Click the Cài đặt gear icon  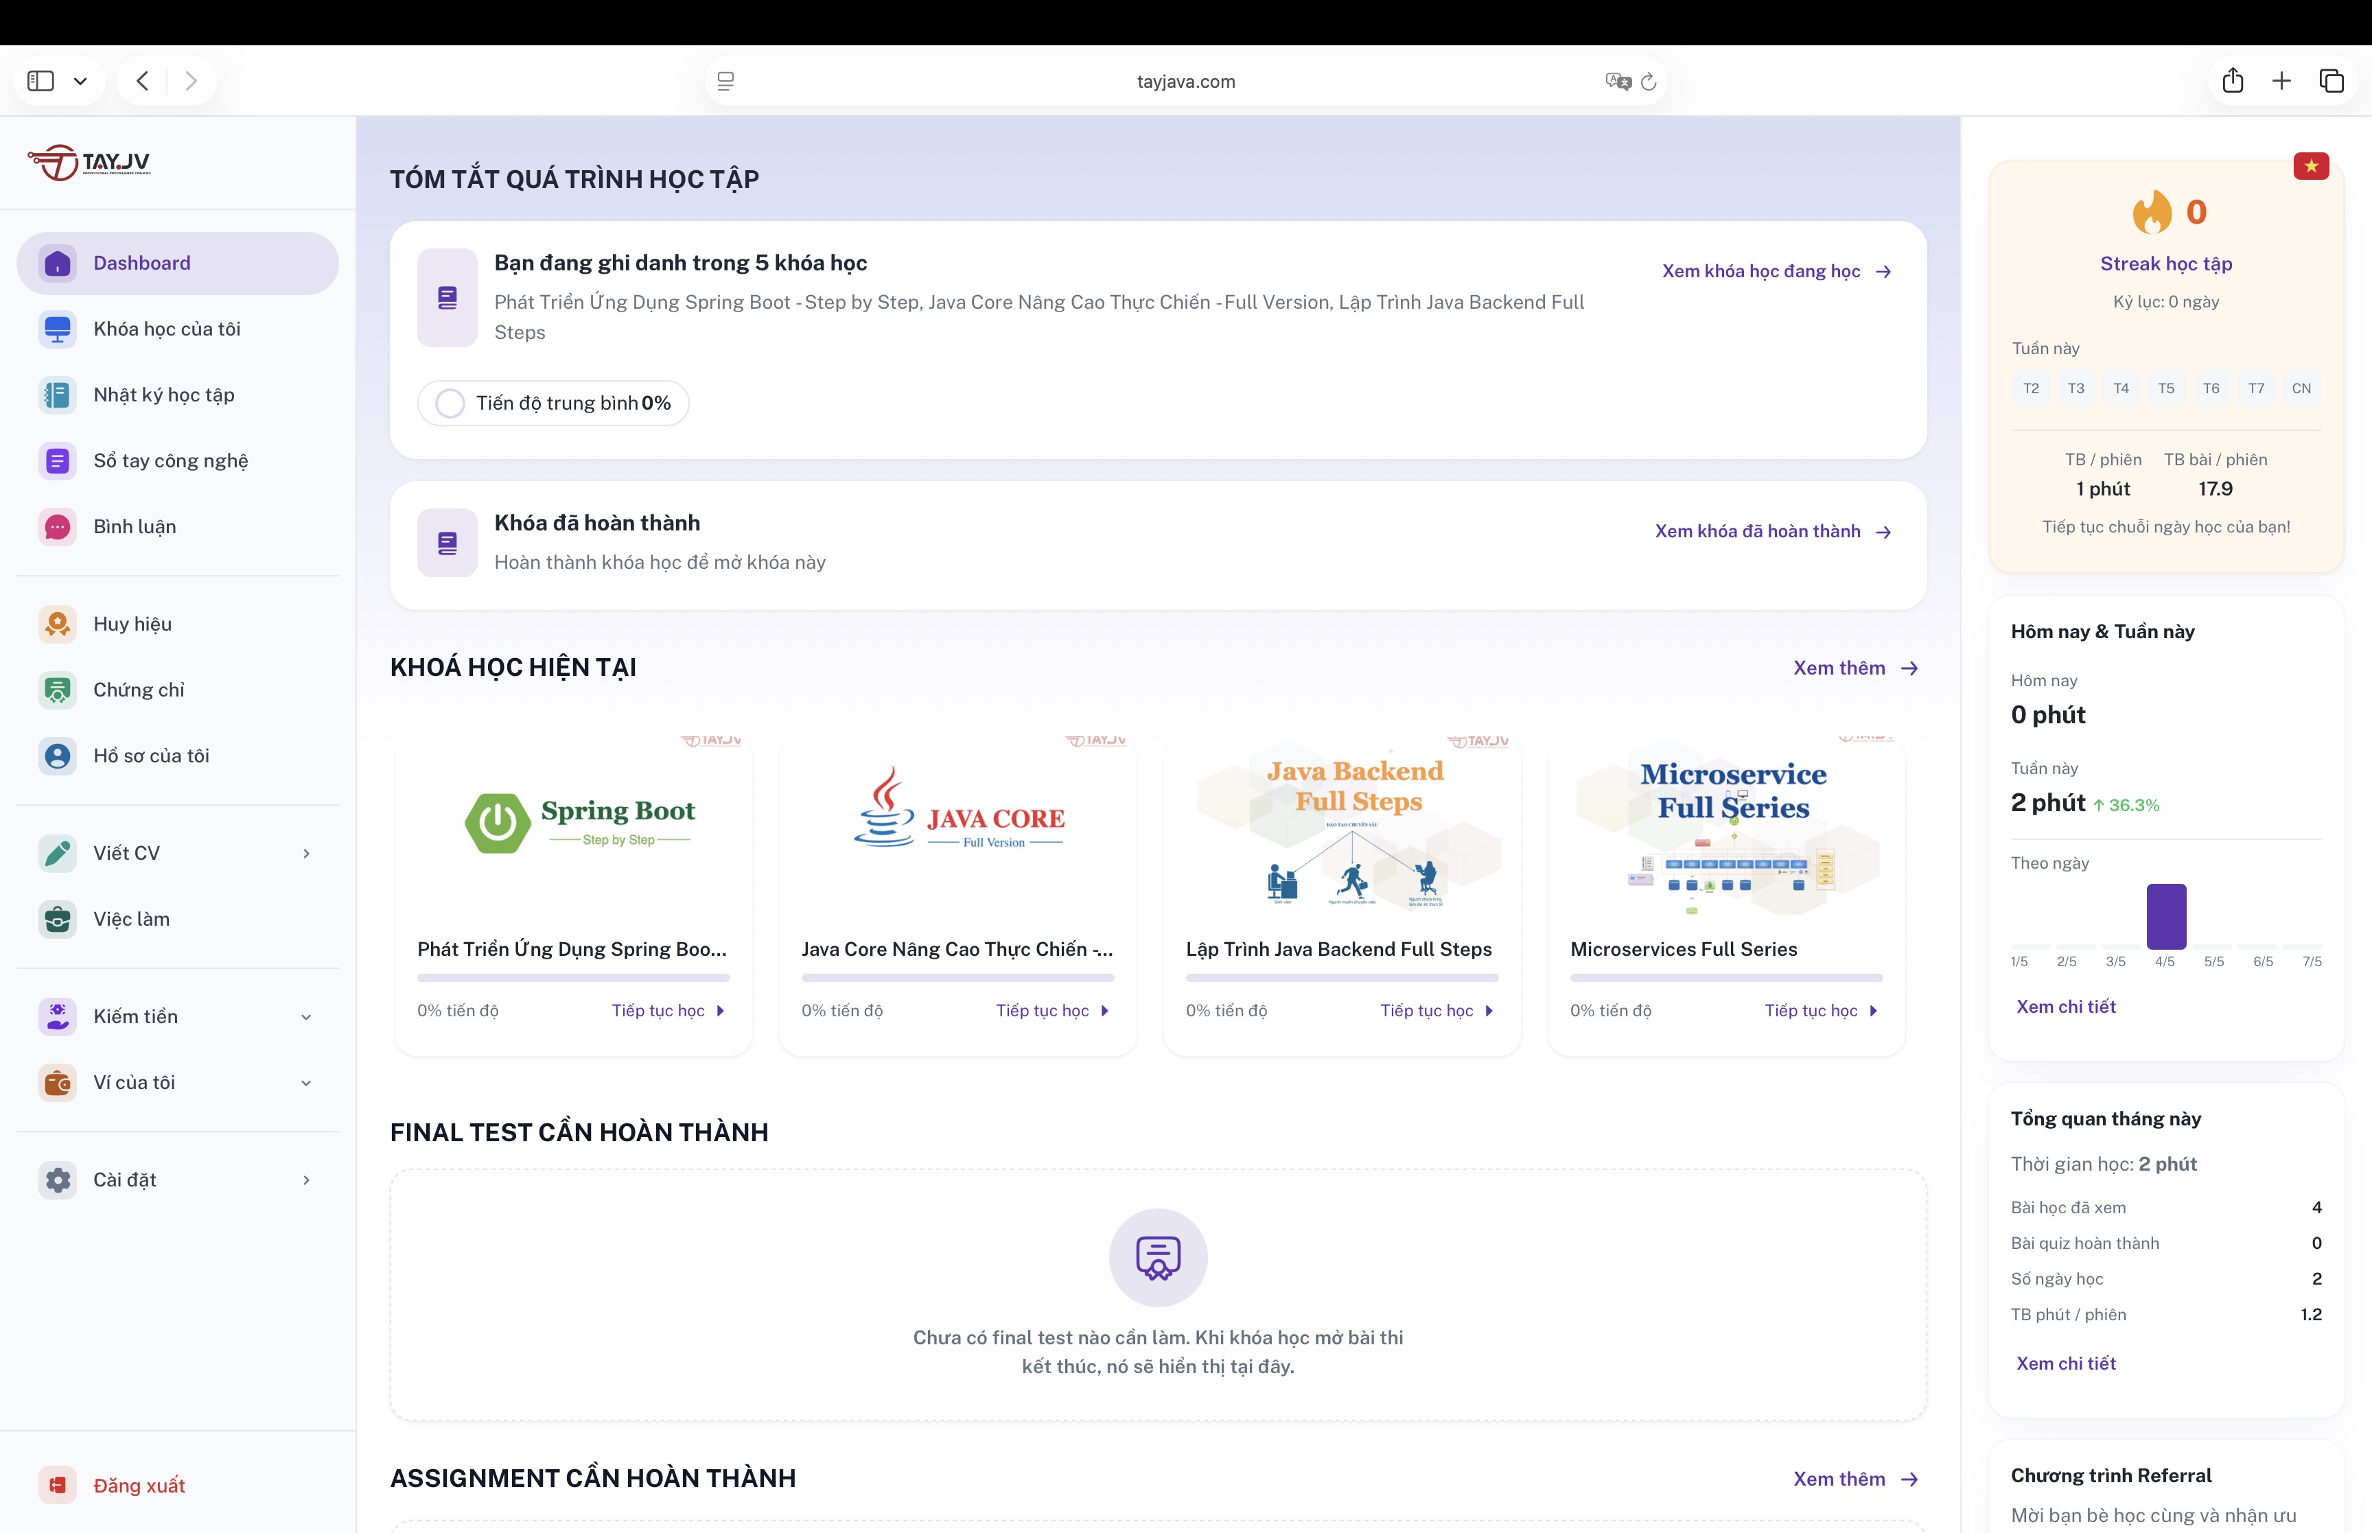[58, 1179]
